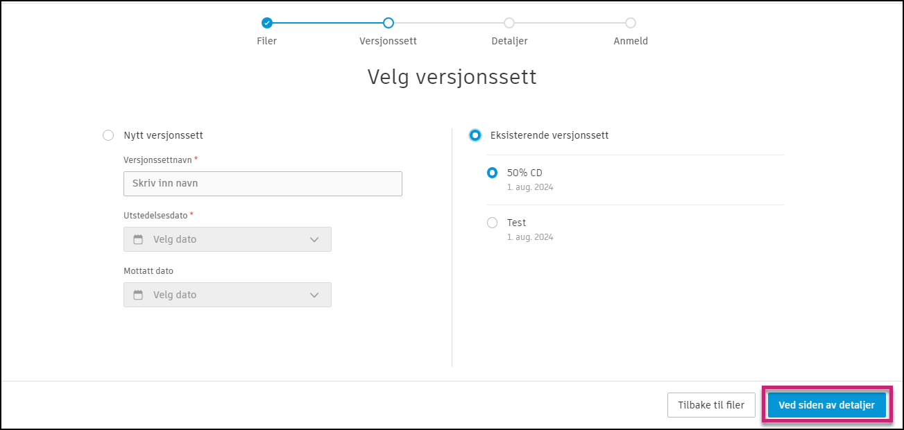This screenshot has width=904, height=430.
Task: Click the Skriv inn navn input field
Action: point(262,183)
